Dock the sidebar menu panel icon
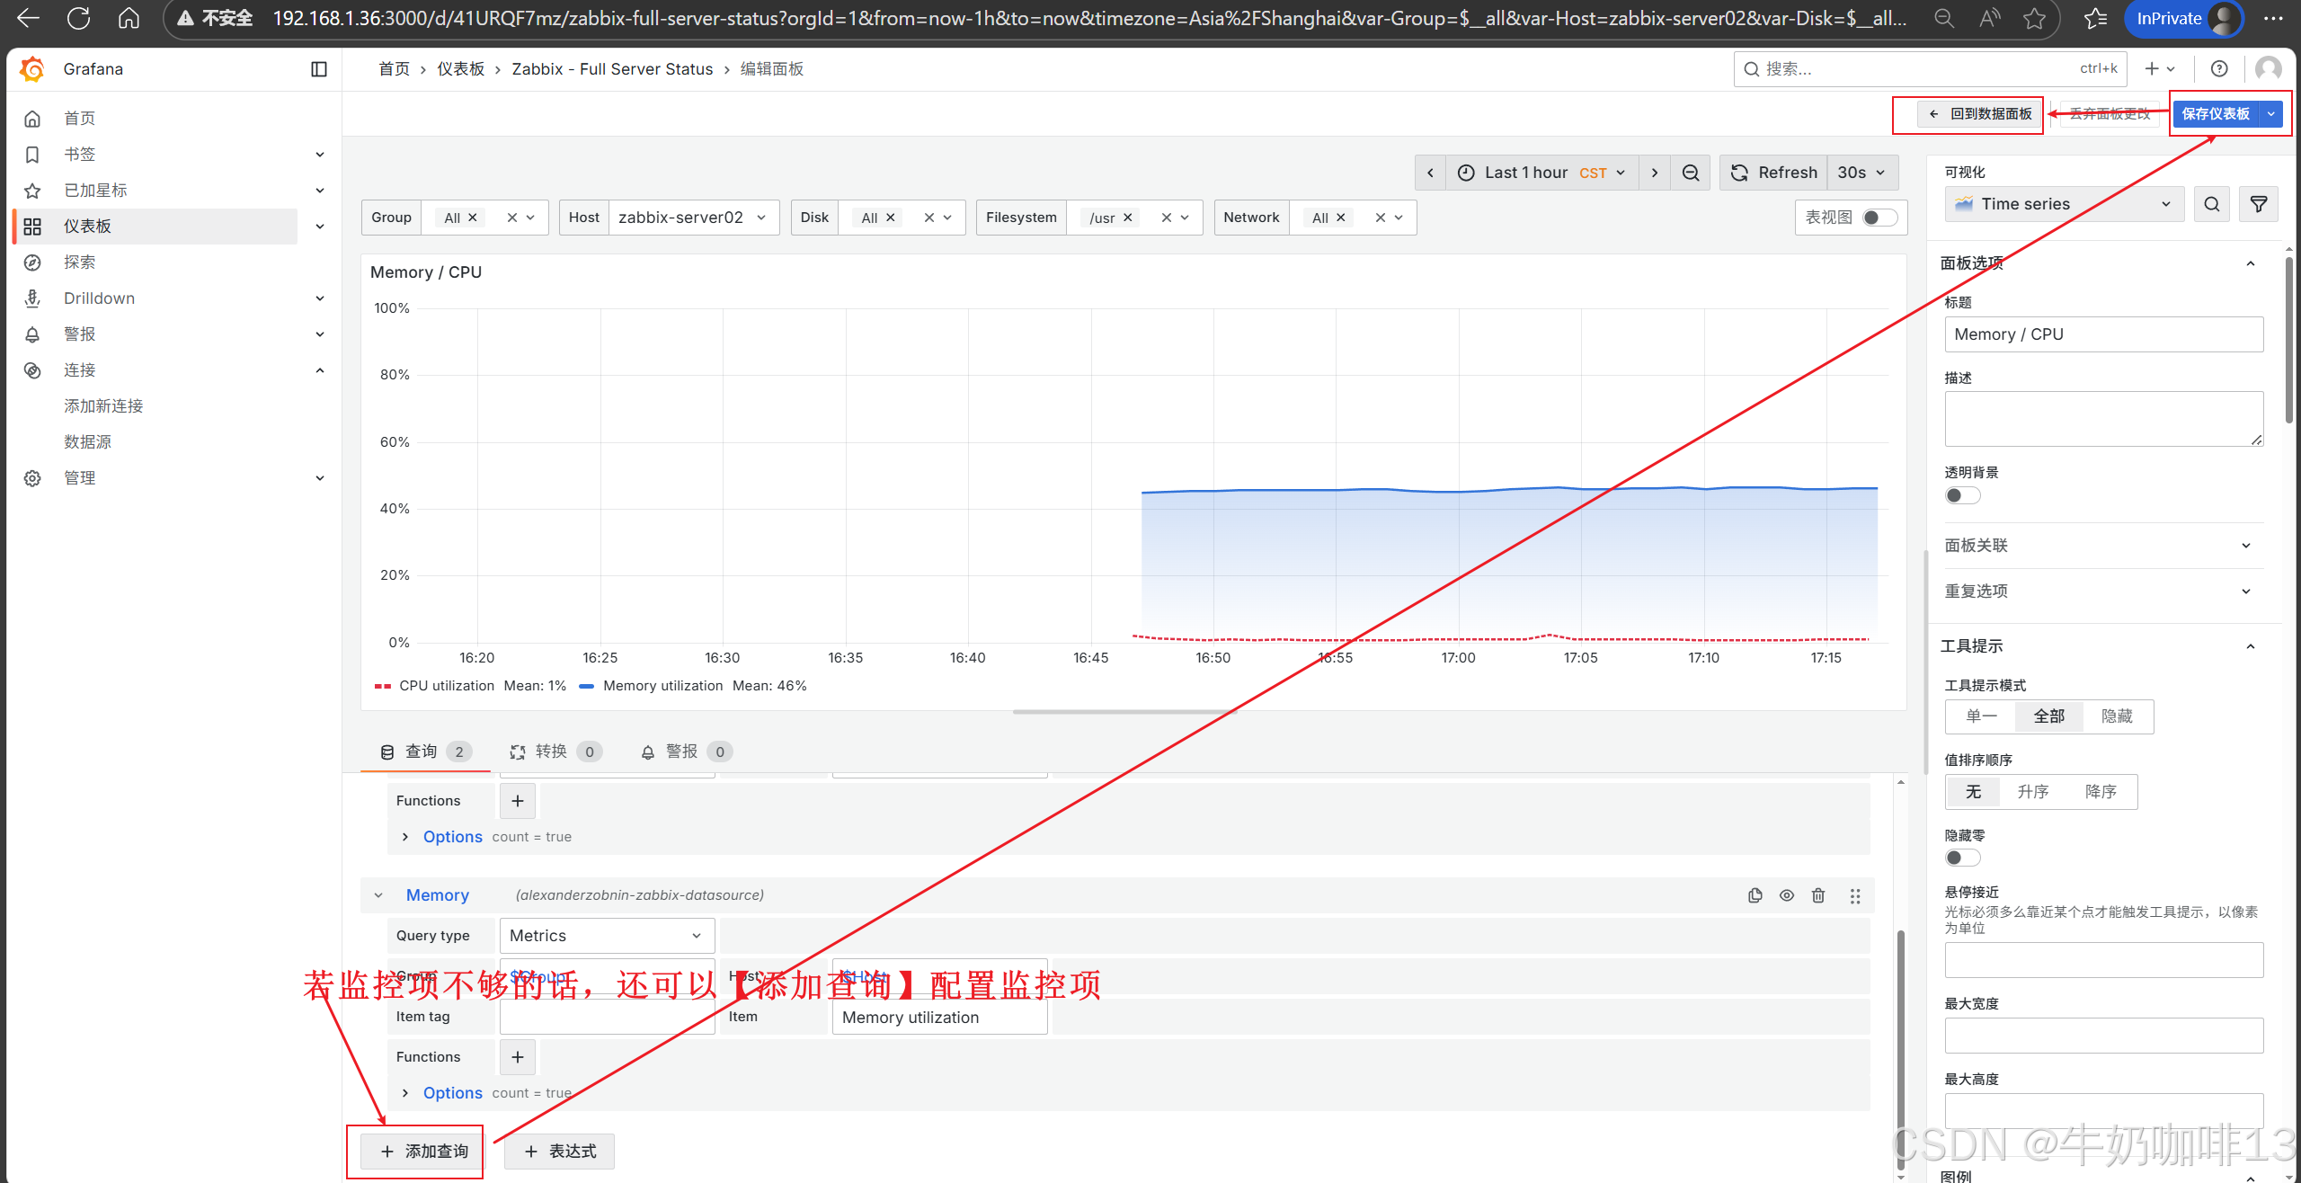The height and width of the screenshot is (1183, 2301). pyautogui.click(x=318, y=69)
